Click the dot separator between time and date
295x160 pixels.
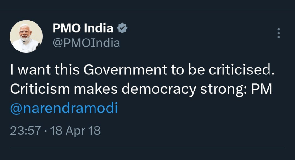click(46, 131)
